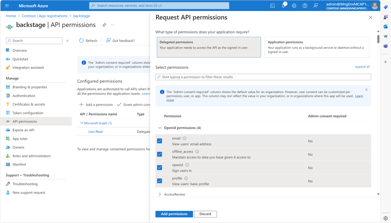The height and width of the screenshot is (223, 391).
Task: Click the permission filter search box
Action: click(263, 77)
